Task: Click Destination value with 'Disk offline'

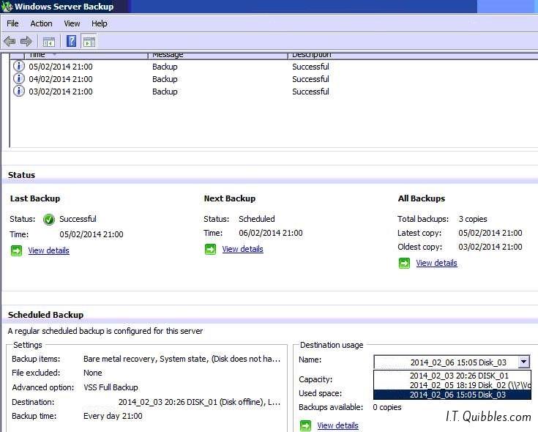Action: coord(199,402)
